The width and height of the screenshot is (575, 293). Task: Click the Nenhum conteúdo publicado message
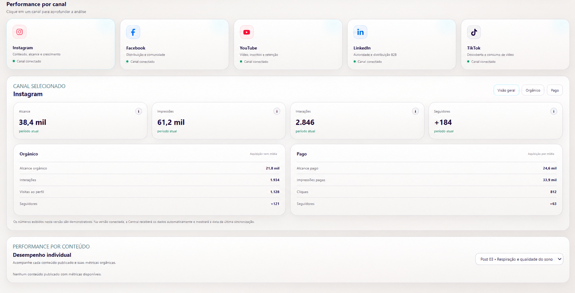[57, 274]
